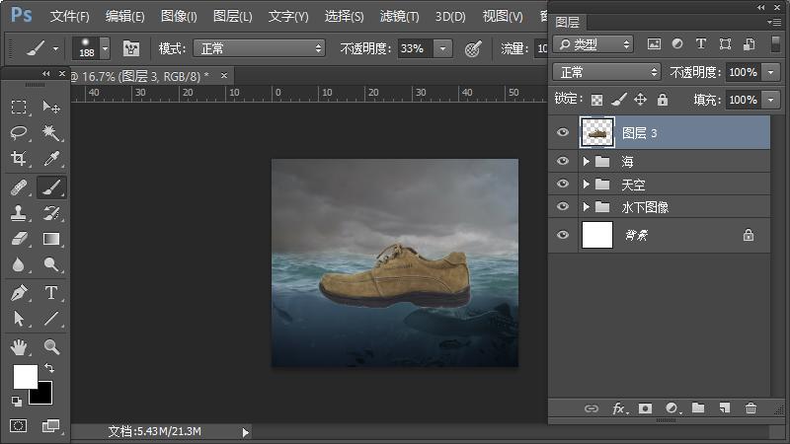
Task: Open the brush preset picker dropdown
Action: pos(105,48)
